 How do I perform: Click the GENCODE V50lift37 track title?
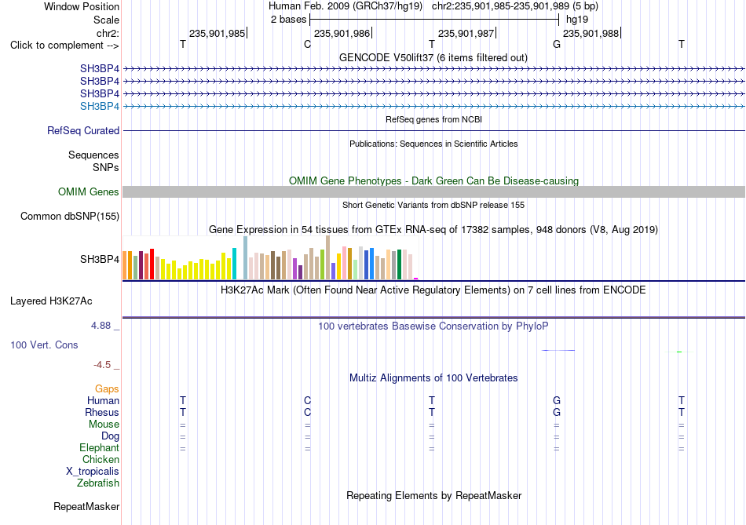click(433, 57)
